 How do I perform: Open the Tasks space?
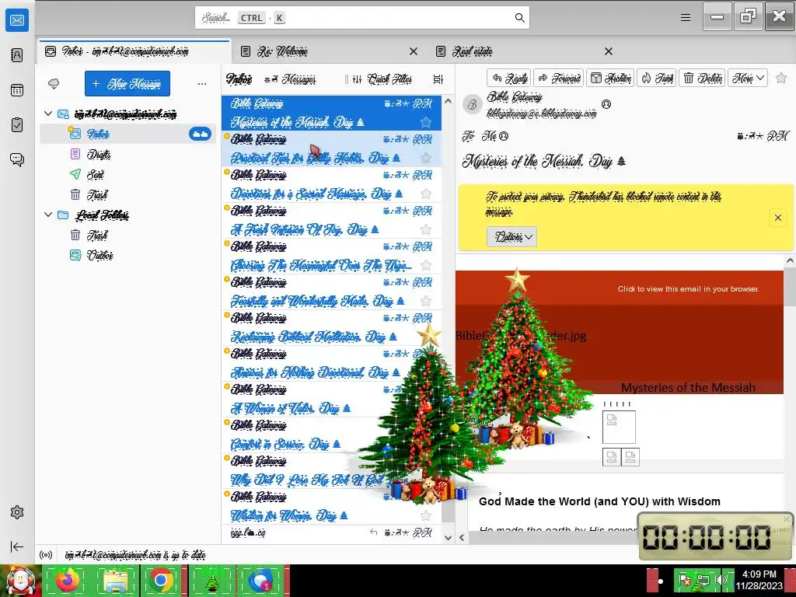pos(17,125)
